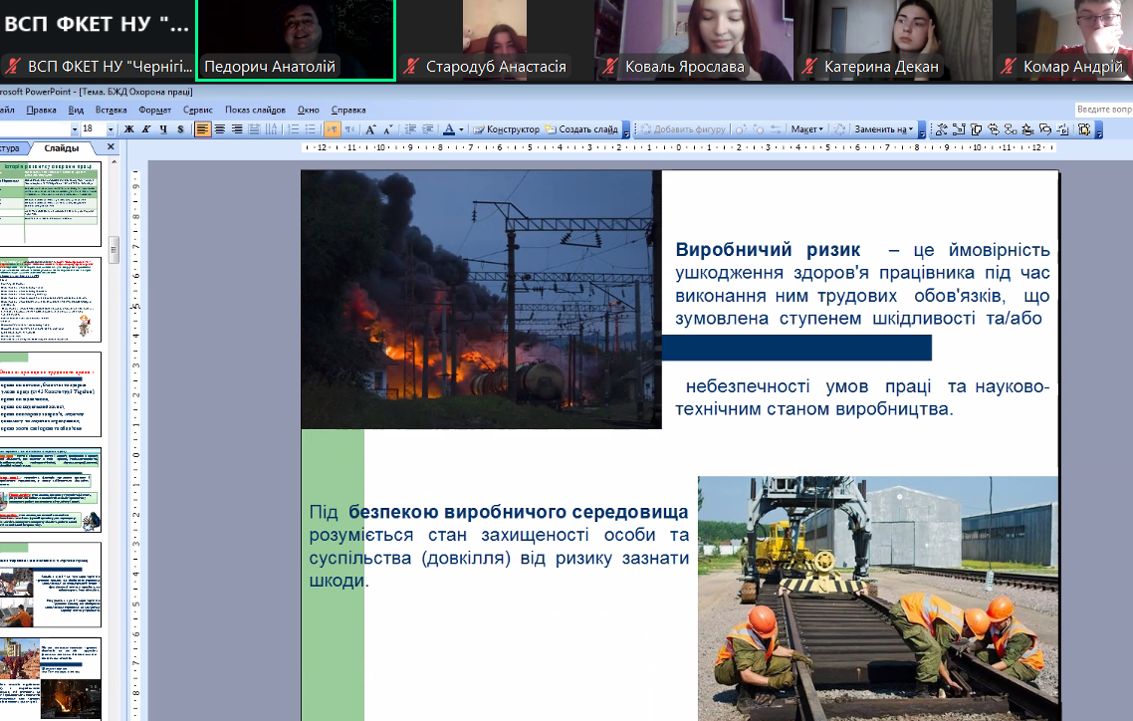1133x721 pixels.
Task: Expand the font color dropdown arrow
Action: 462,129
